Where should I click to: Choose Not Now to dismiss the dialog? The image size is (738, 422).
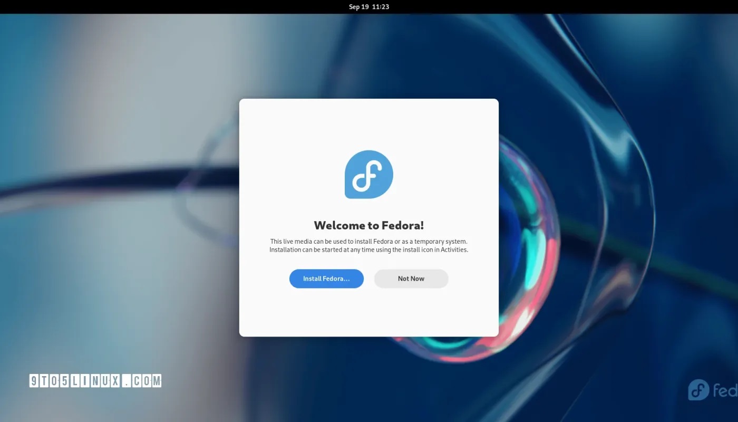tap(411, 279)
